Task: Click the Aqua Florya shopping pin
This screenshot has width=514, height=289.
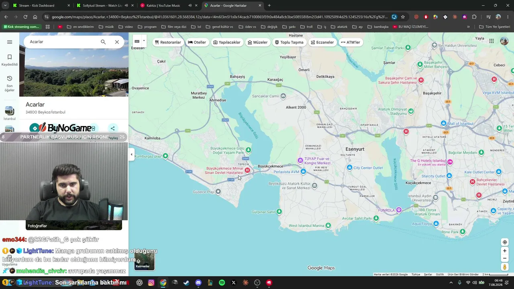Action: tap(436, 224)
